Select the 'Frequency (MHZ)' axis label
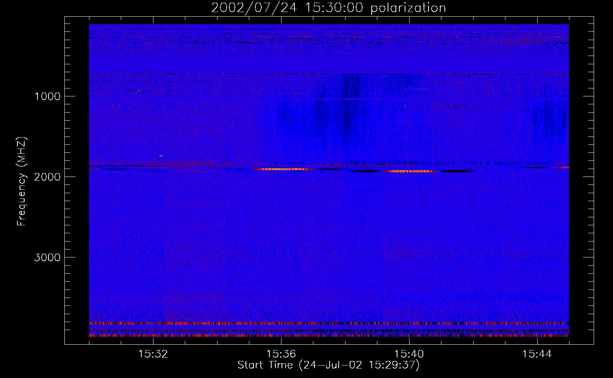This screenshot has width=613, height=378. (x=22, y=181)
